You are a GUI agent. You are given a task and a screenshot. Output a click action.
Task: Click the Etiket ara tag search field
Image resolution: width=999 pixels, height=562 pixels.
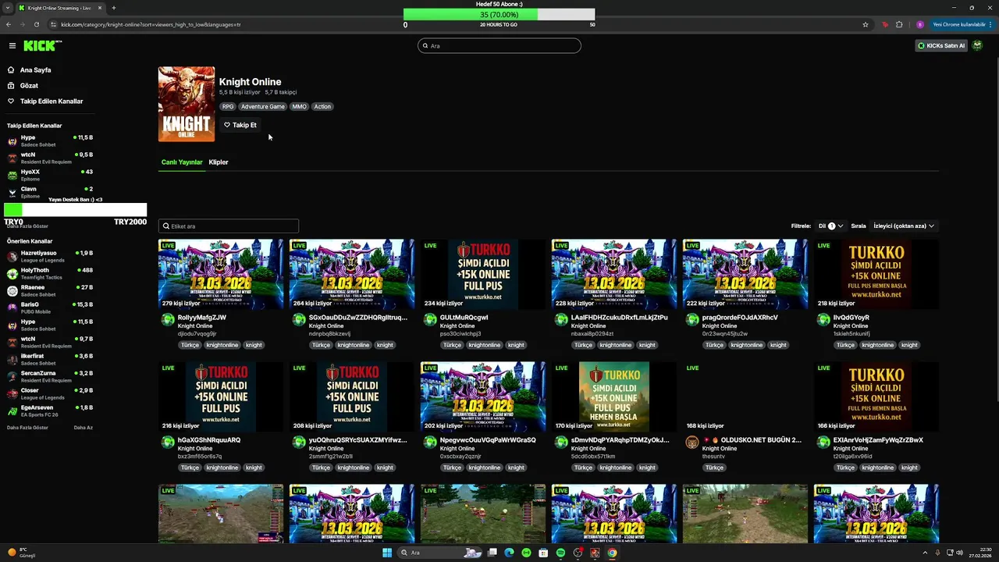click(x=229, y=226)
